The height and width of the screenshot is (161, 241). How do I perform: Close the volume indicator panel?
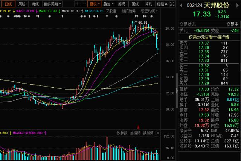[x=158, y=133]
